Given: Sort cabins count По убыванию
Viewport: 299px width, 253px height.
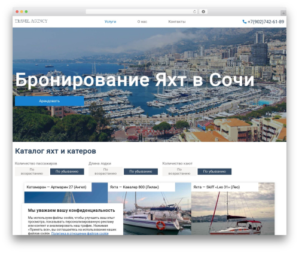Looking at the screenshot, I should coord(215,172).
